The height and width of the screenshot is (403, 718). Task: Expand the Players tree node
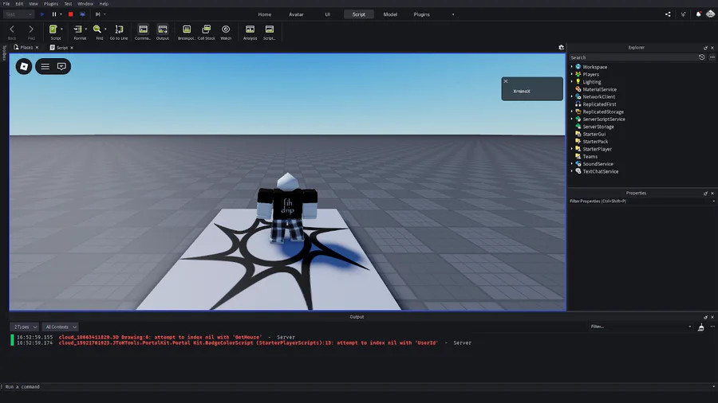click(x=571, y=74)
